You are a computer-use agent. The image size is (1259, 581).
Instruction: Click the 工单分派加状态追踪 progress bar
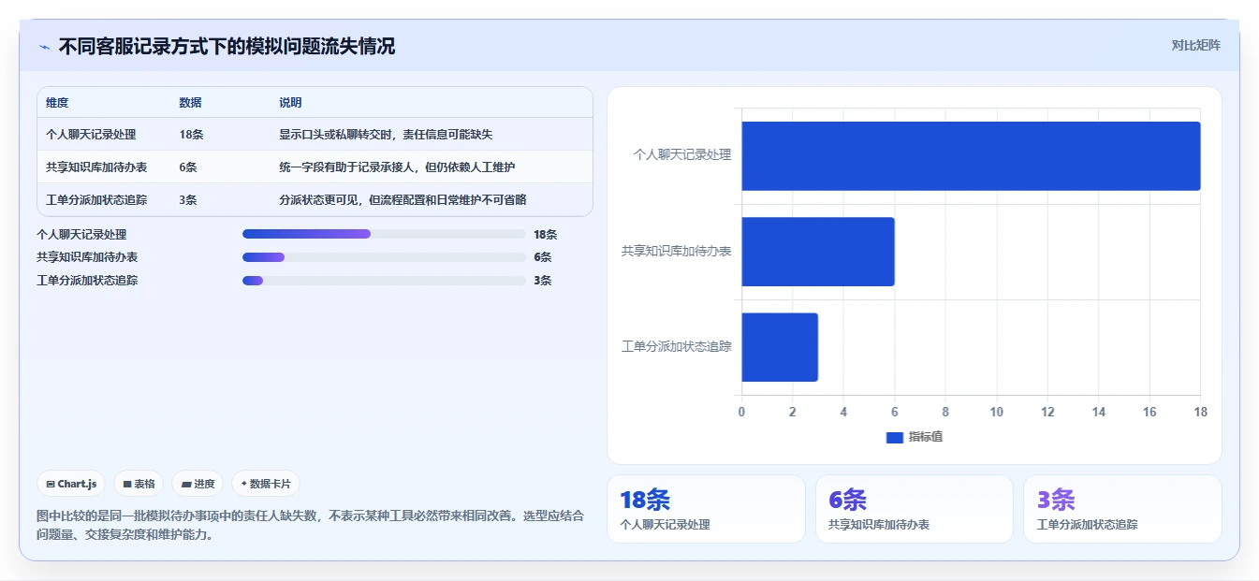pos(384,280)
